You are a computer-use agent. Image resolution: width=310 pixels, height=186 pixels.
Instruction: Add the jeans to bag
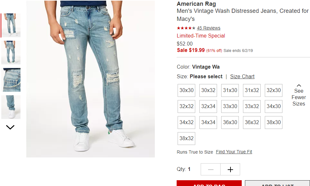pyautogui.click(x=209, y=183)
